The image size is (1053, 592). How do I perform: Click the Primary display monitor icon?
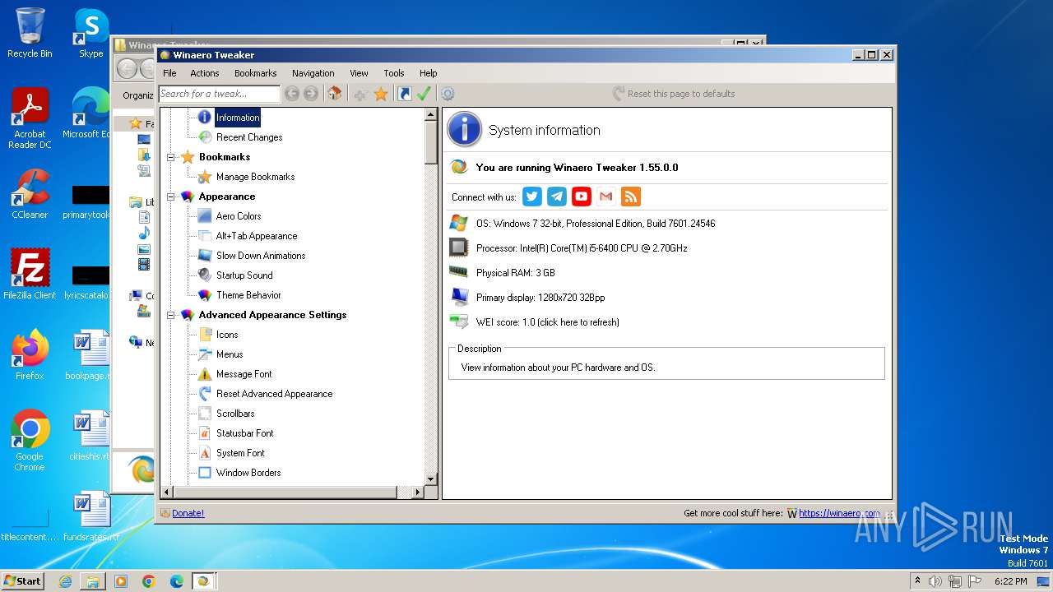(459, 297)
